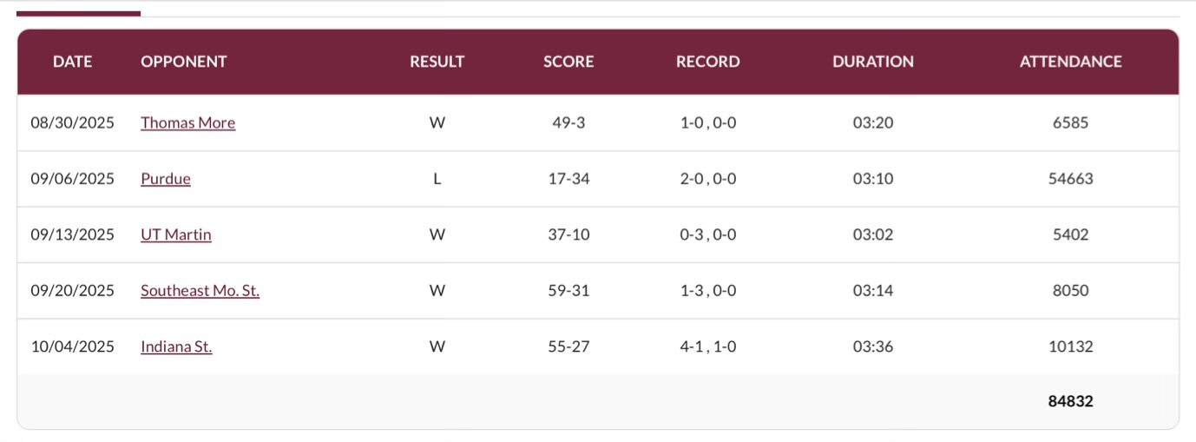The width and height of the screenshot is (1196, 442).
Task: Open the Southeast Mo. St. link
Action: [200, 291]
